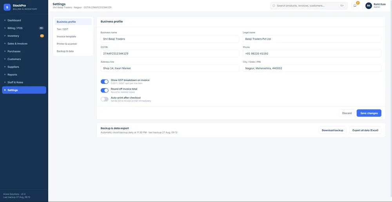Click the search products, invoices, customers box
The image size is (392, 202).
pyautogui.click(x=309, y=5)
